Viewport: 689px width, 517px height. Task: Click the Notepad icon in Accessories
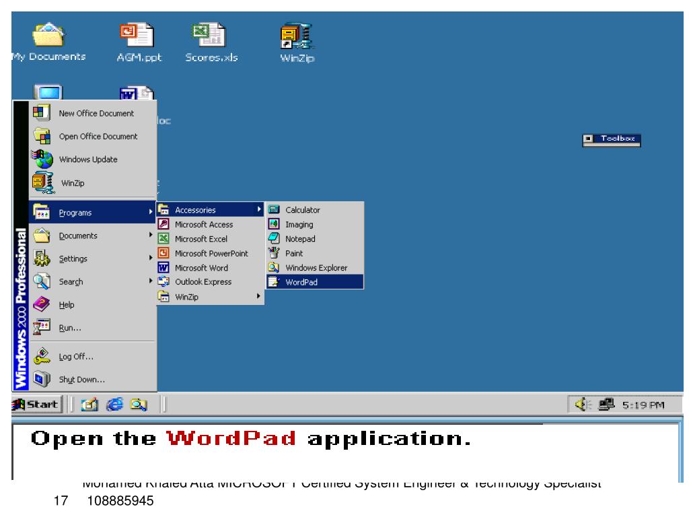(x=274, y=239)
